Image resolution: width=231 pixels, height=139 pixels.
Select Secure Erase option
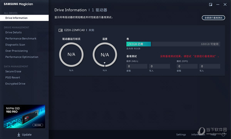click(13, 71)
